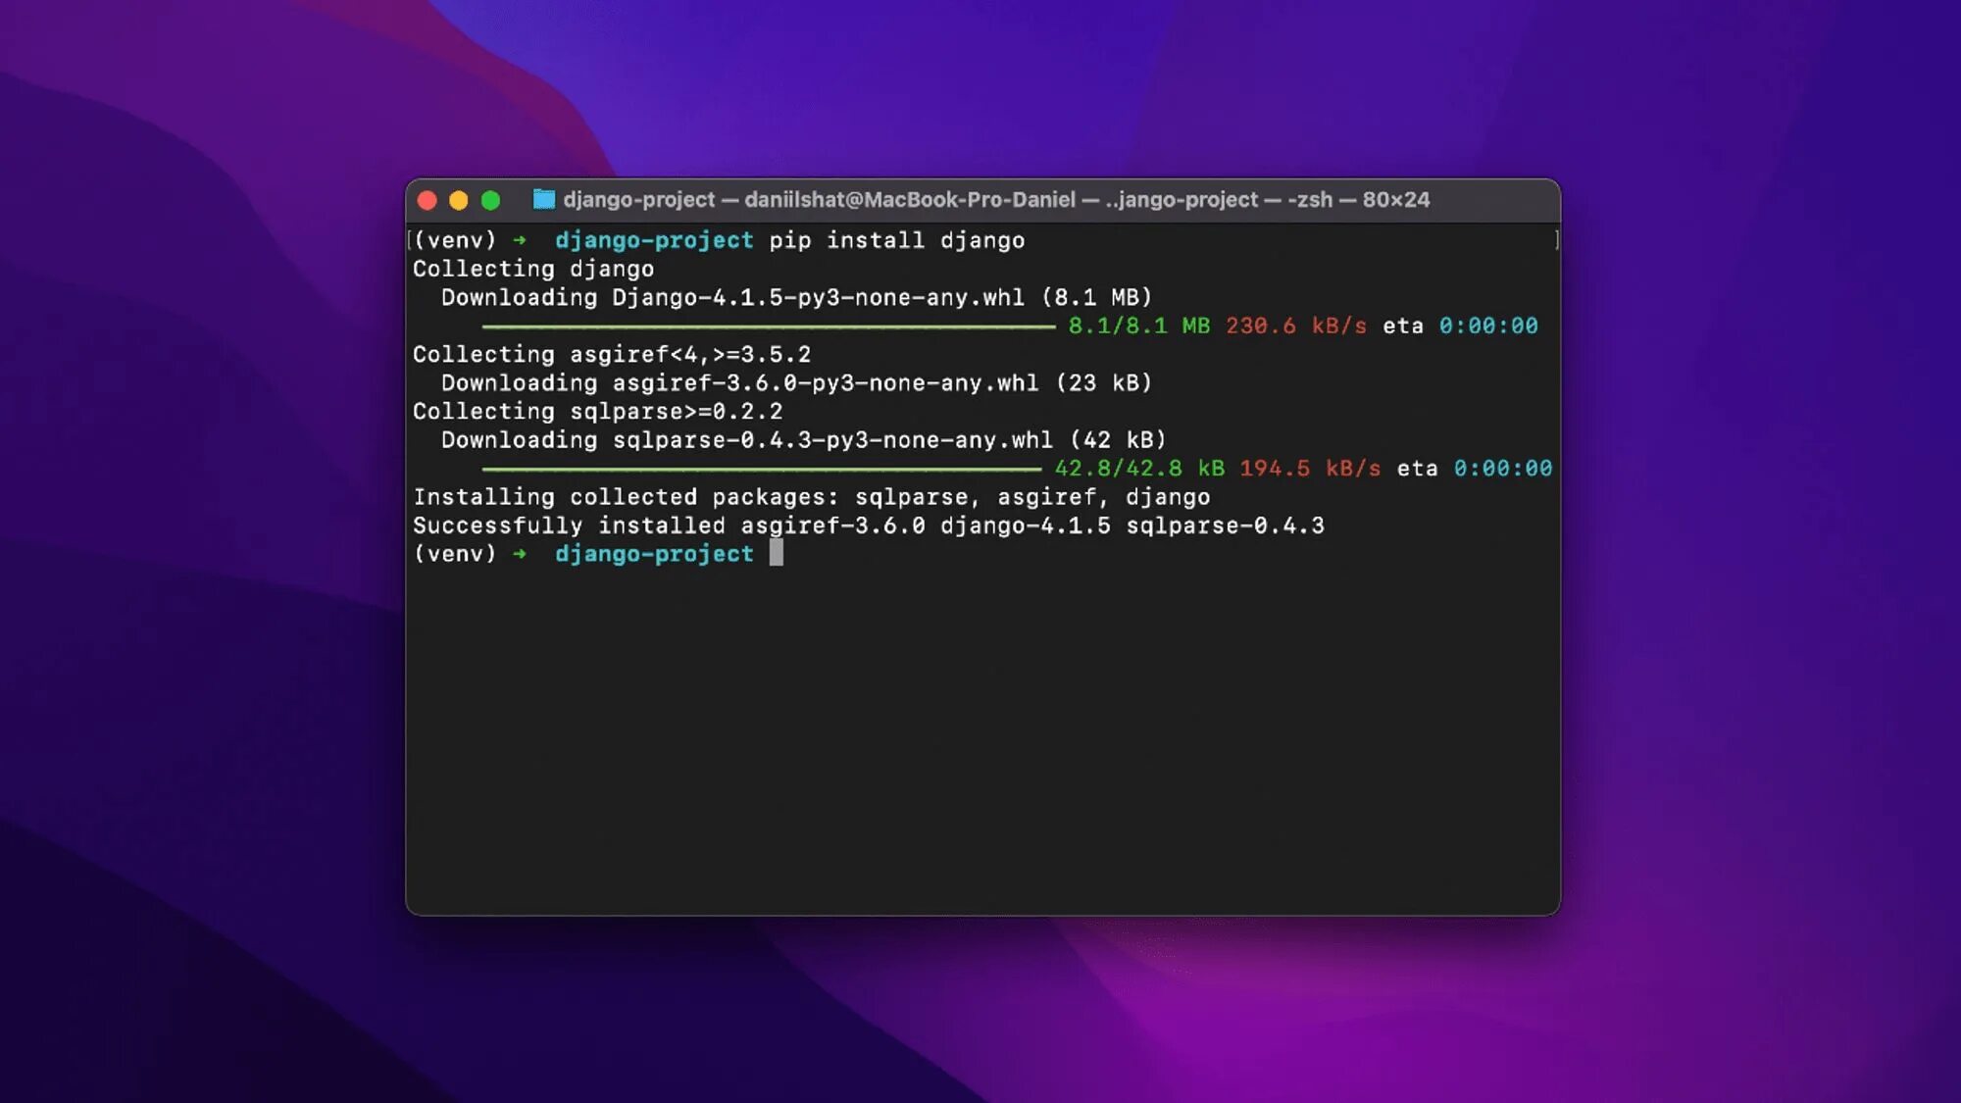Click the green prompt arrow on first line

pyautogui.click(x=520, y=240)
